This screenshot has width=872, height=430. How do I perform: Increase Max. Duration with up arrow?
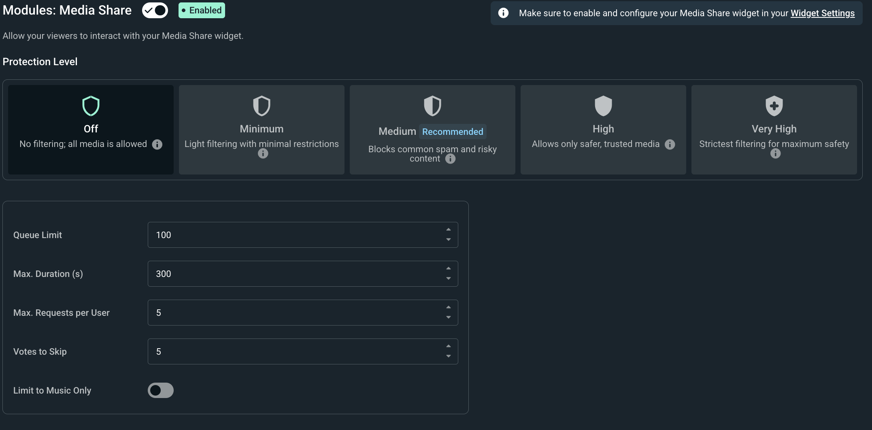[449, 268]
